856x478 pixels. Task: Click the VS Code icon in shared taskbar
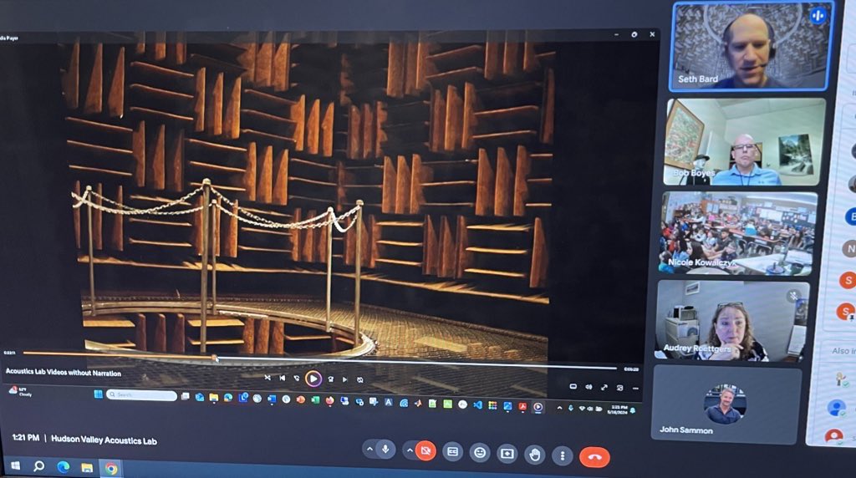click(x=477, y=405)
